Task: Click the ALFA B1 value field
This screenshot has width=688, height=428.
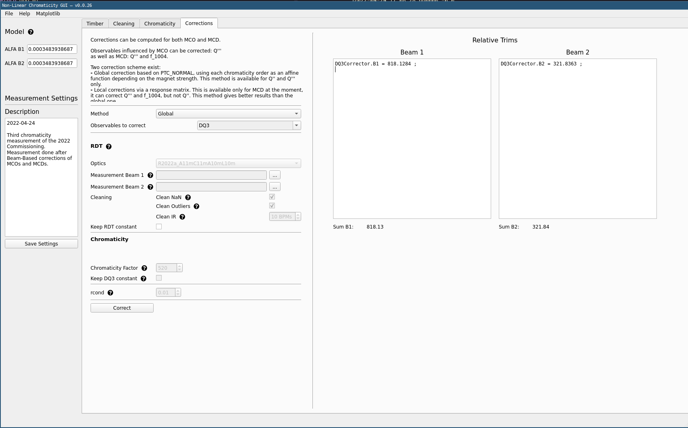Action: coord(52,49)
